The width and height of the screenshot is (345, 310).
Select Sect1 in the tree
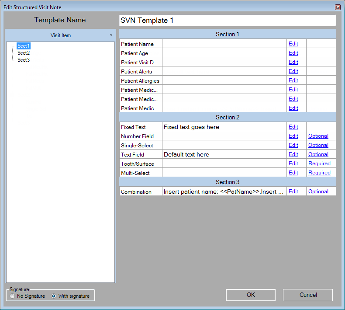[x=24, y=46]
